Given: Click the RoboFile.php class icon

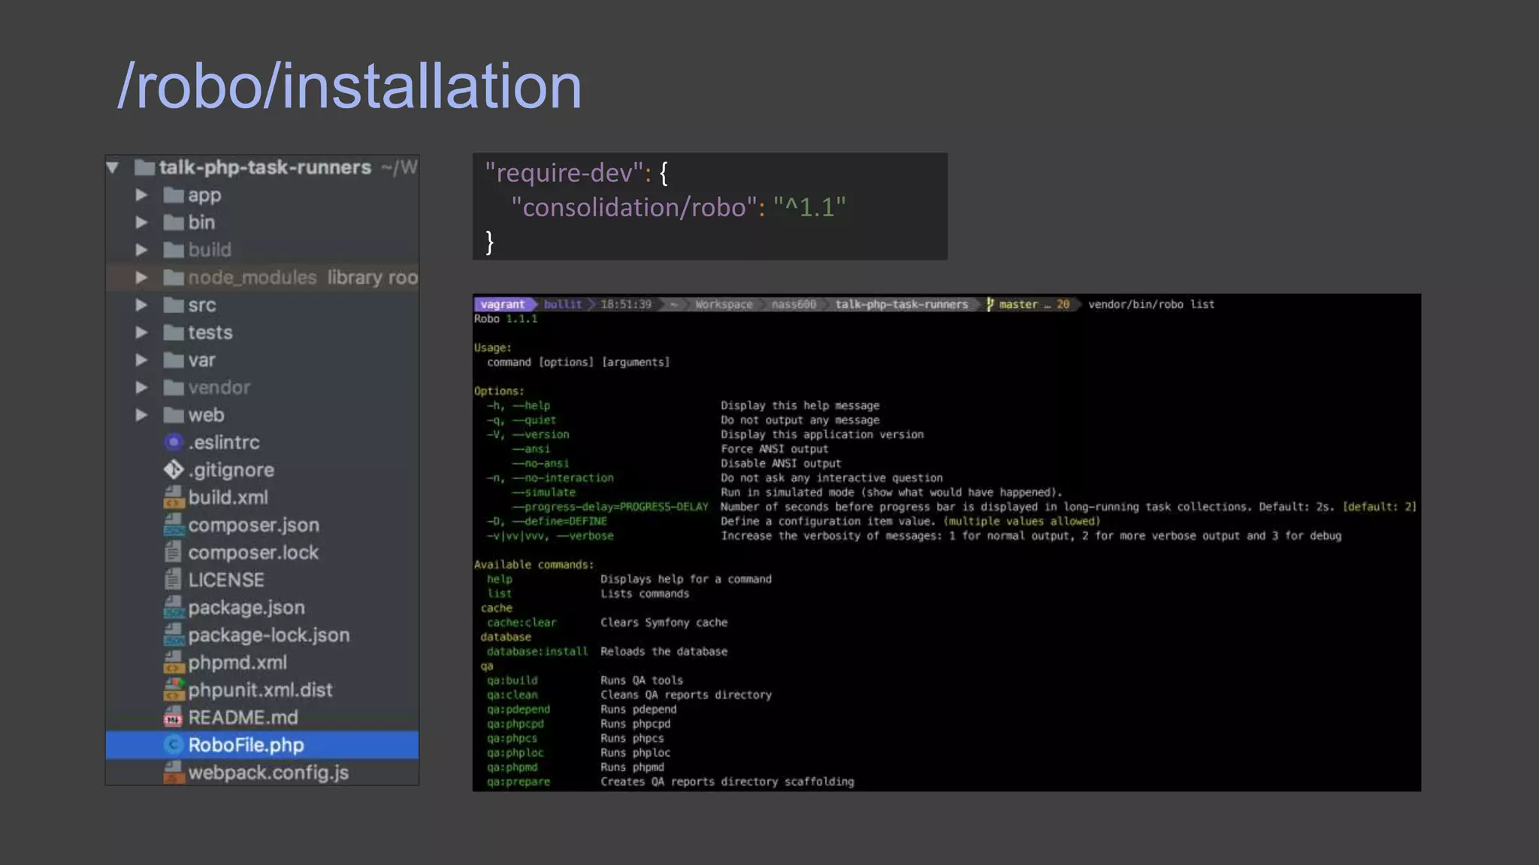Looking at the screenshot, I should click(x=174, y=745).
